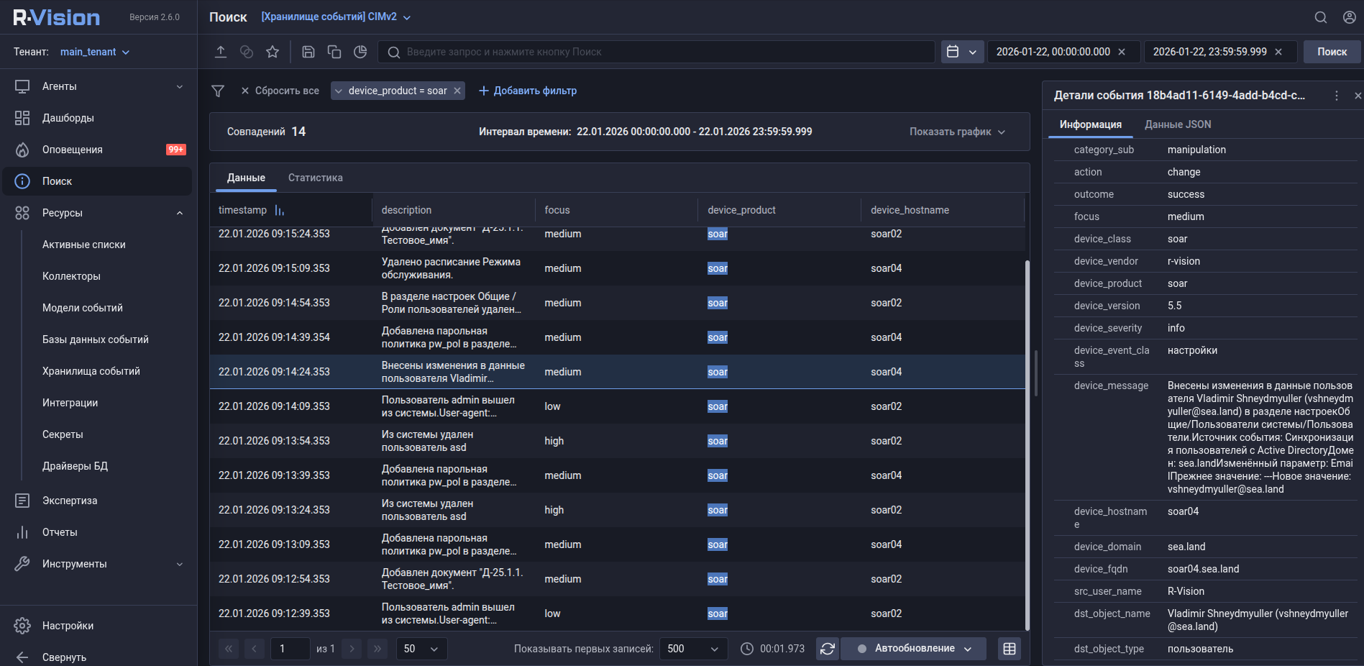This screenshot has height=666, width=1364.
Task: Expand Показать график chart section
Action: 956,132
